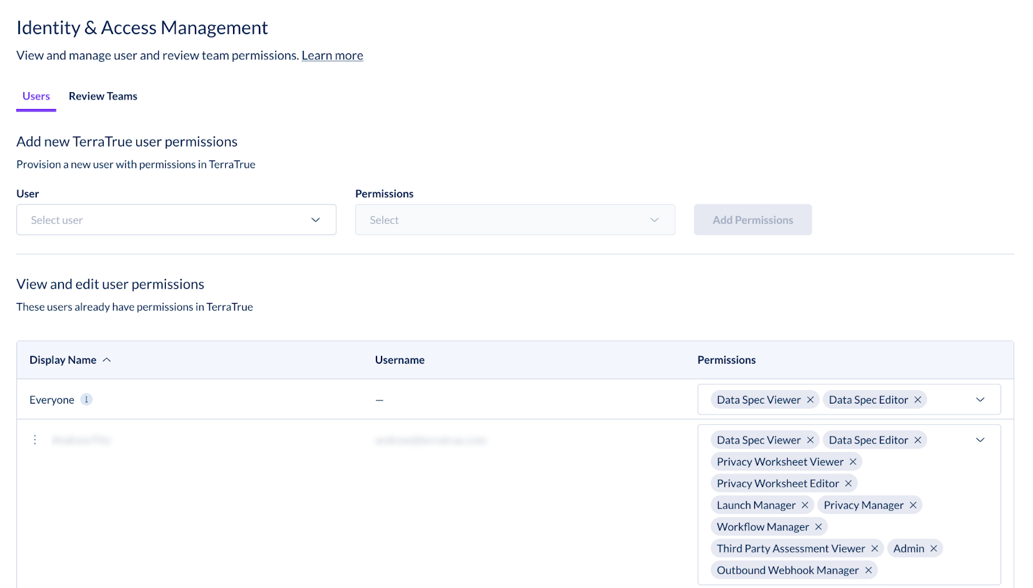Remove Data Spec Viewer tag from Everyone row
The height and width of the screenshot is (588, 1033).
point(810,400)
